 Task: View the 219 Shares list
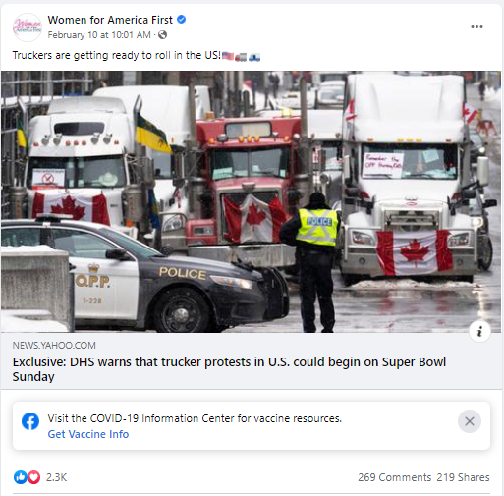point(463,477)
